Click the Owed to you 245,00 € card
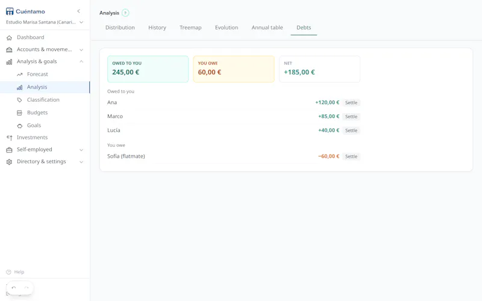This screenshot has width=482, height=301. point(148,69)
